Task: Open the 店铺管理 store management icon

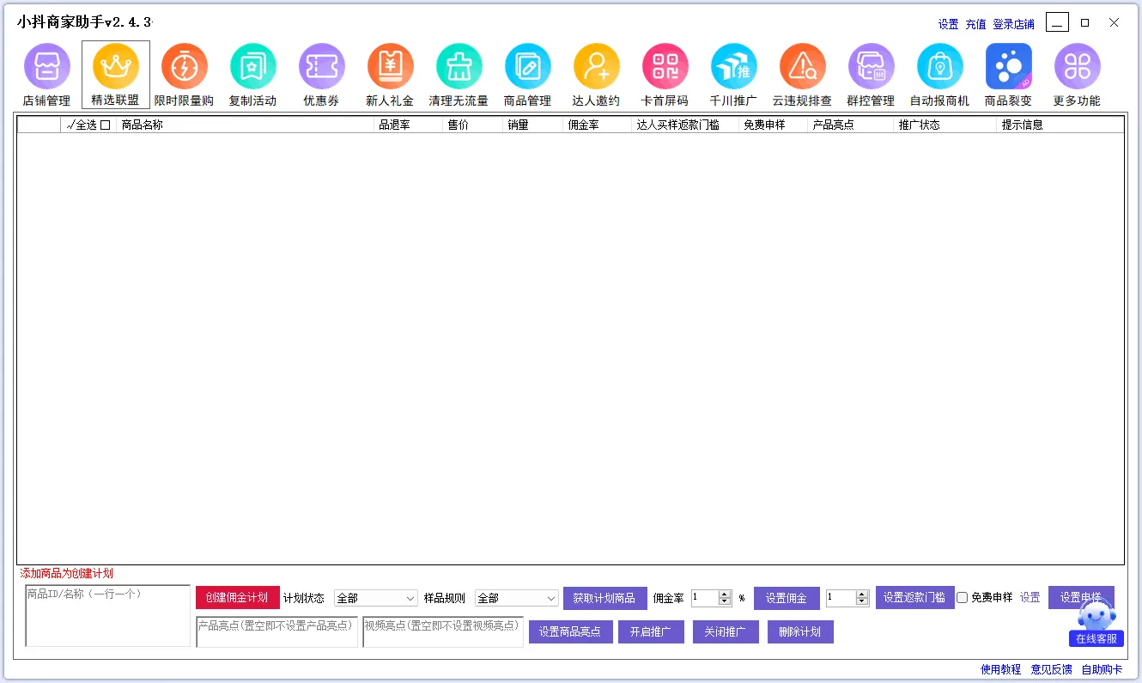Action: (x=46, y=67)
